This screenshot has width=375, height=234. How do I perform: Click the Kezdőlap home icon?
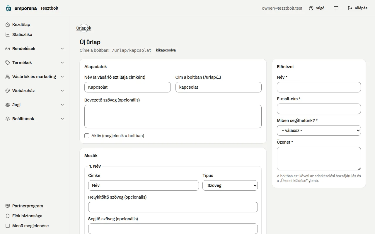(x=8, y=25)
